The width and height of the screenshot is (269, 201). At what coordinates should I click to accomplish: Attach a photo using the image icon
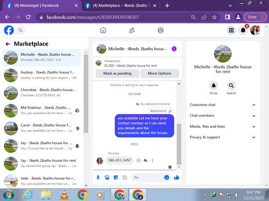[107, 177]
